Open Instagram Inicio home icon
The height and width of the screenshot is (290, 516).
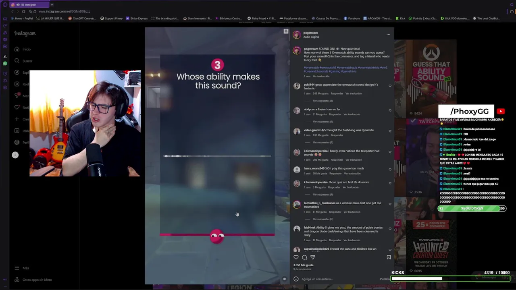(x=17, y=49)
